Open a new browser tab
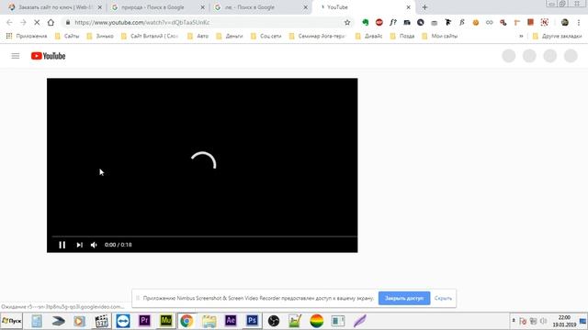Image resolution: width=588 pixels, height=330 pixels. point(424,7)
